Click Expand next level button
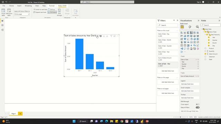 tap(40, 12)
